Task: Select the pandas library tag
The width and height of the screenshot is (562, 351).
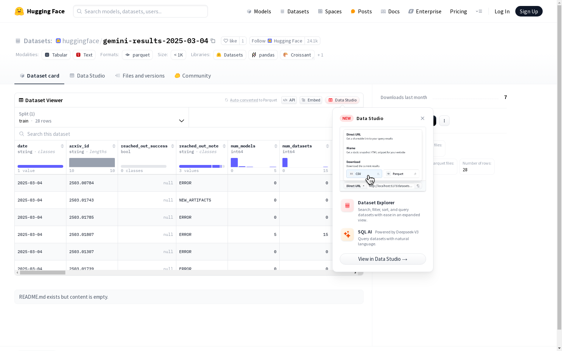Action: click(263, 55)
